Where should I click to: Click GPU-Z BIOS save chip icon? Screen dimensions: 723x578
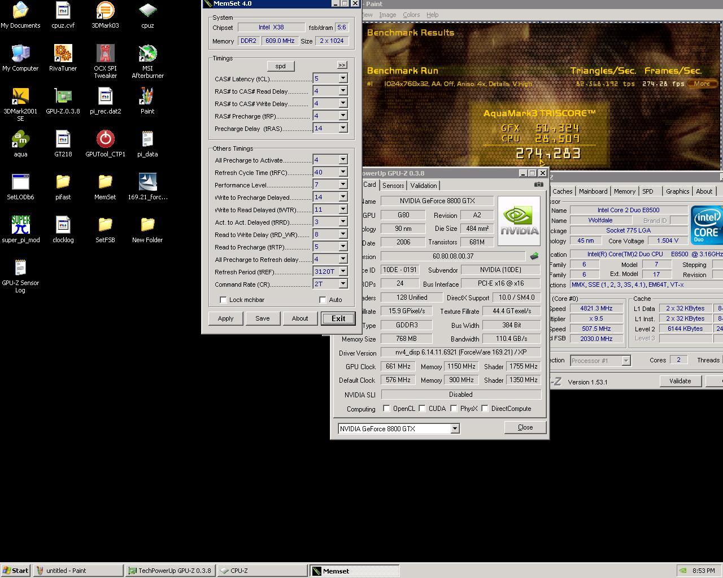coord(534,256)
